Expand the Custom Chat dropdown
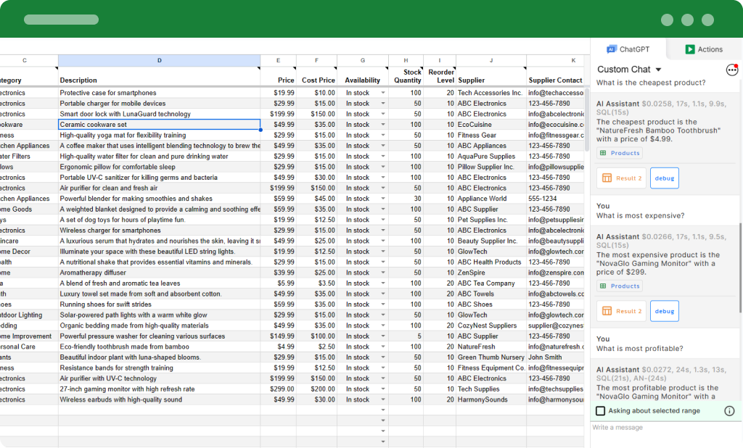Viewport: 743px width, 448px height. 658,70
